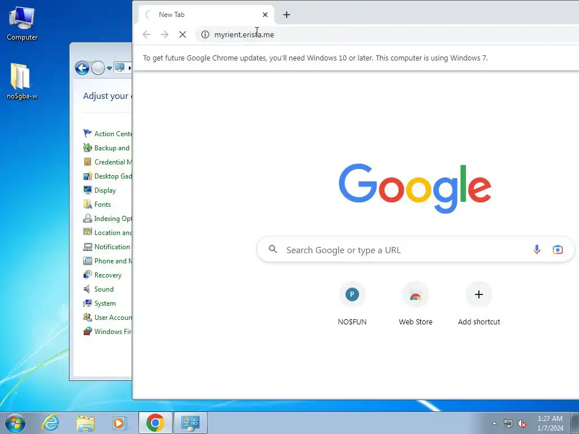Open System in Control Panel

(x=100, y=303)
